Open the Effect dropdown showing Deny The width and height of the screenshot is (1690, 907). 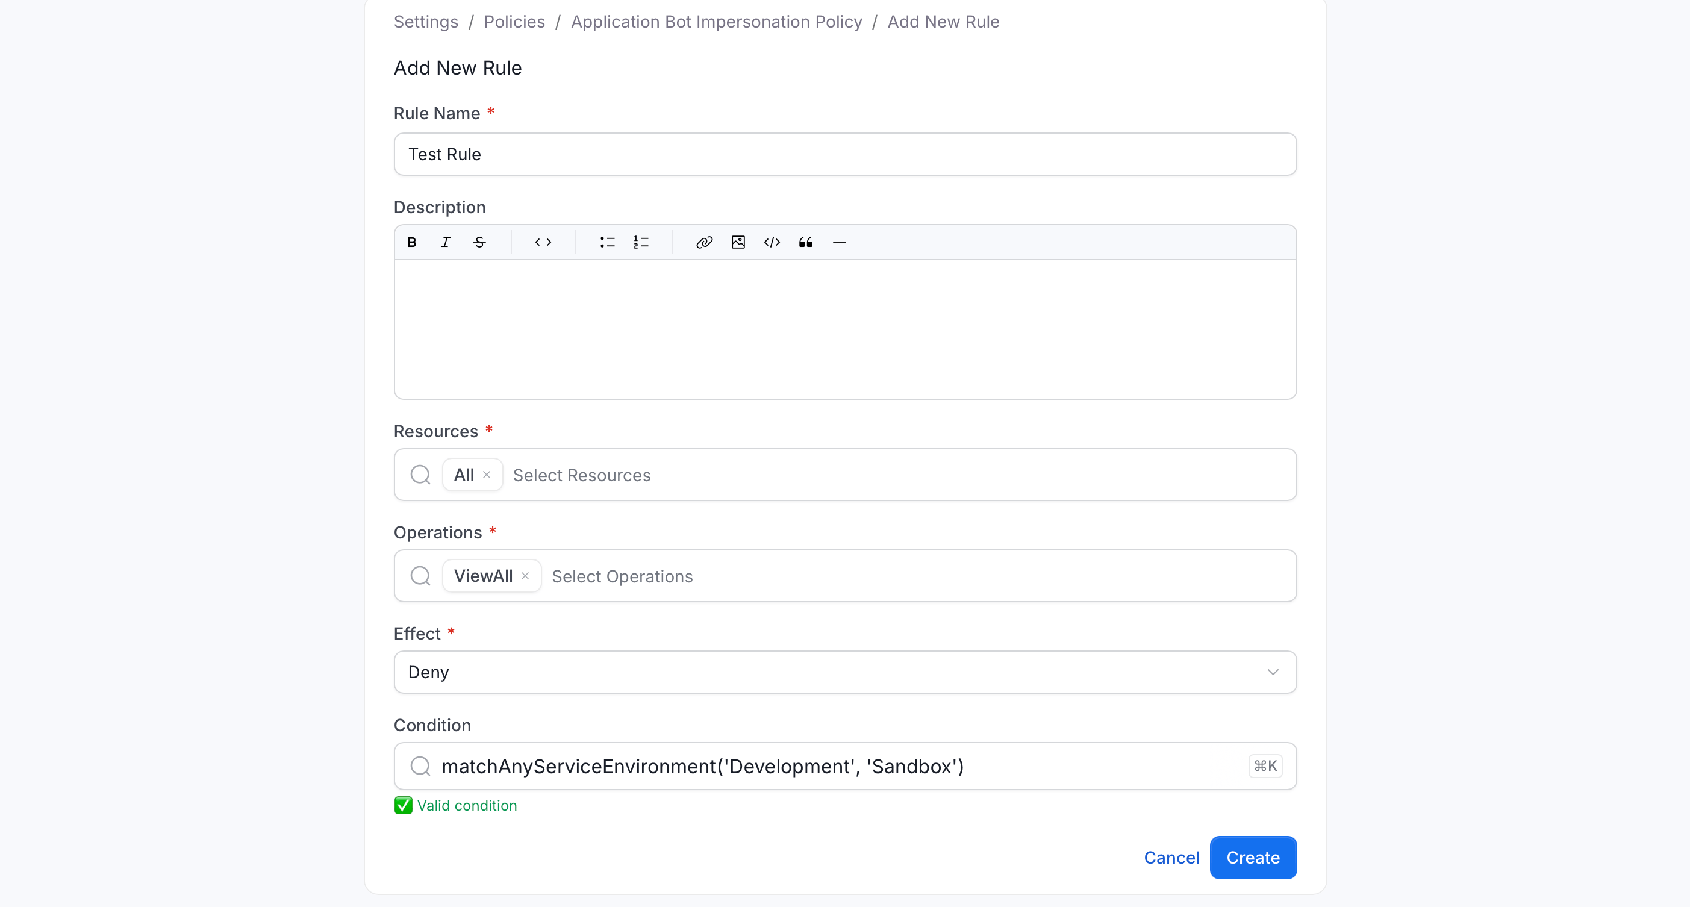click(x=845, y=672)
